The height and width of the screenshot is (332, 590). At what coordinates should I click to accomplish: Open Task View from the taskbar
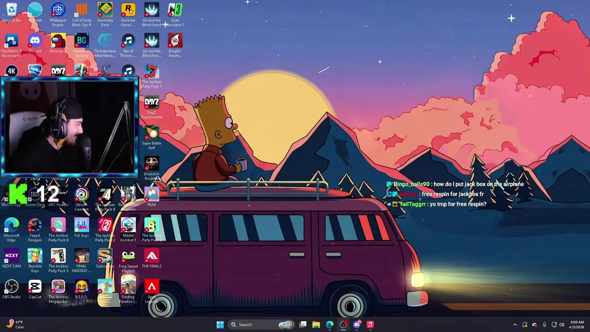(303, 325)
